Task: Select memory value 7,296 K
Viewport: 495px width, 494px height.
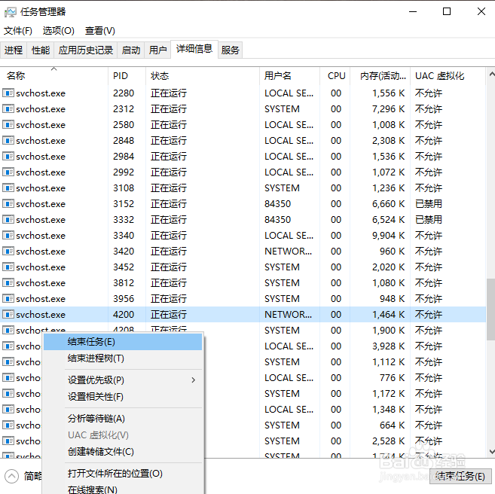Action: tap(388, 109)
